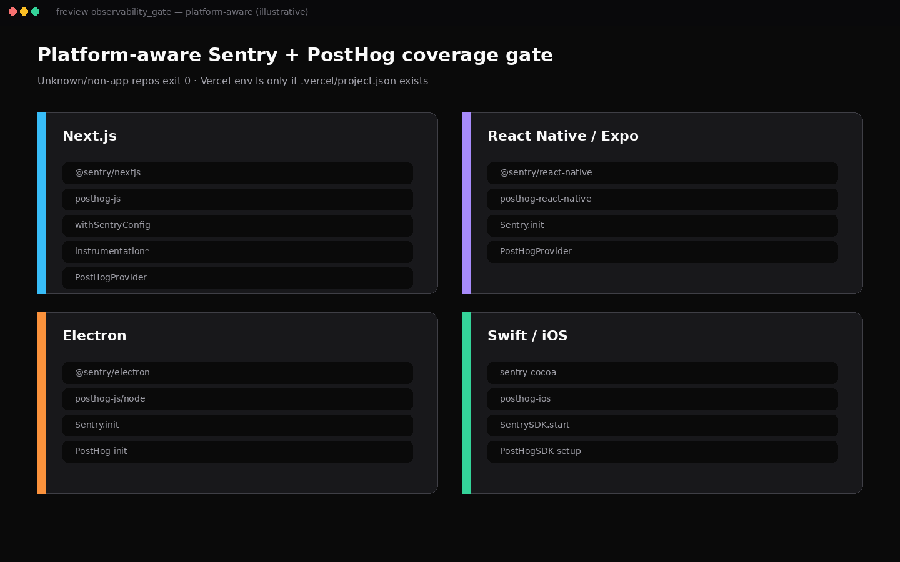The width and height of the screenshot is (900, 562).
Task: Click the 'PostHogSDK setup' row
Action: coord(662,451)
